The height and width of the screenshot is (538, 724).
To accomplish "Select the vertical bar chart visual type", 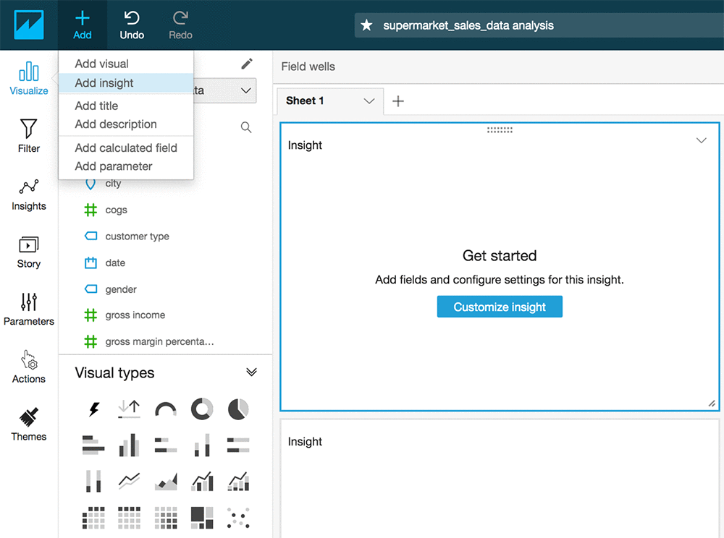I will pyautogui.click(x=130, y=445).
